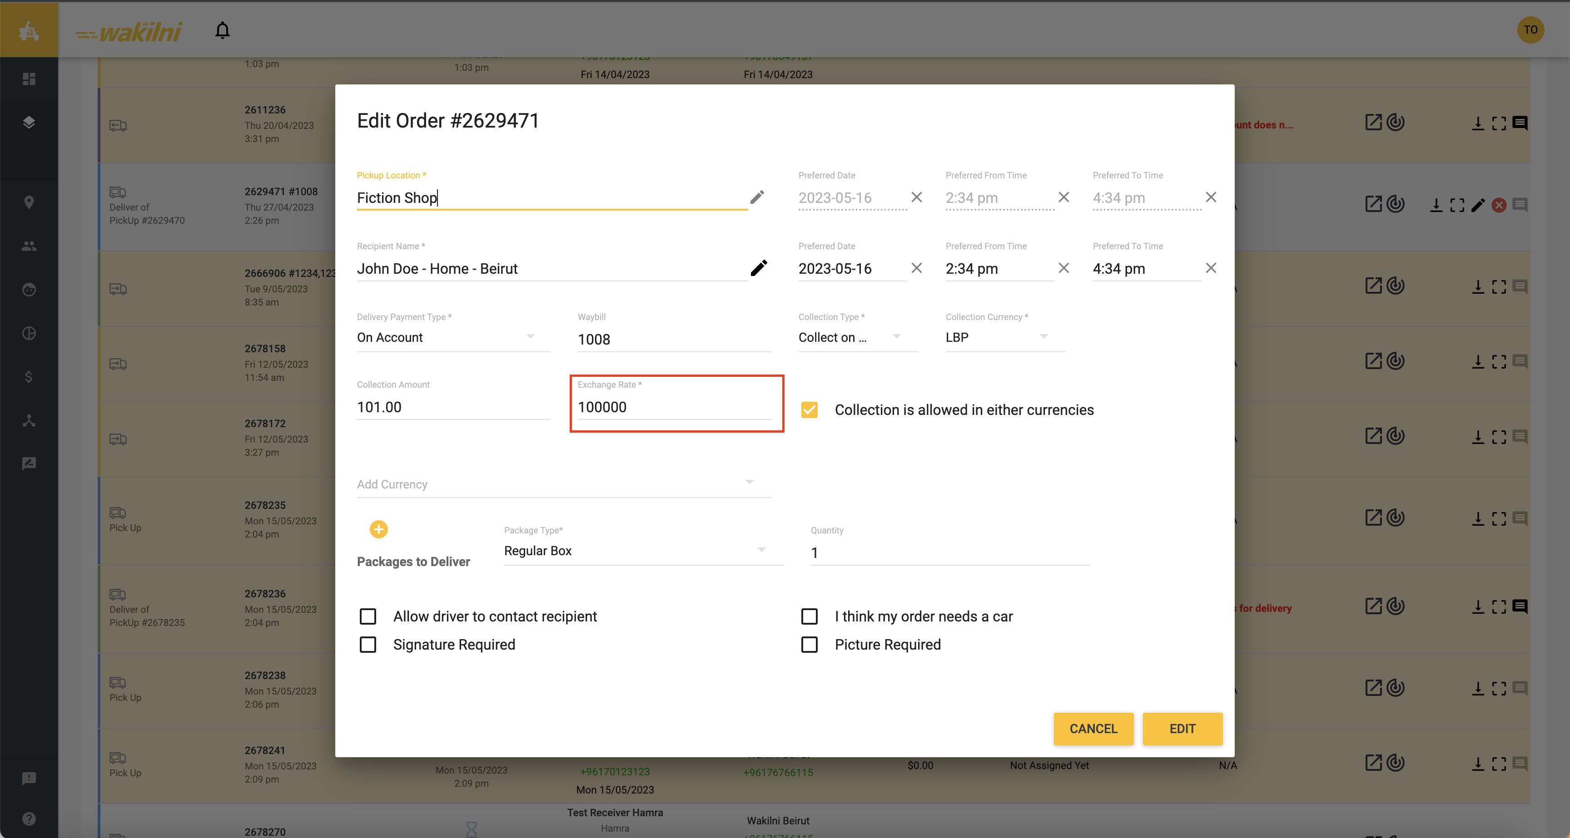The image size is (1570, 838).
Task: Expand the Collection Currency LBP dropdown
Action: tap(1004, 337)
